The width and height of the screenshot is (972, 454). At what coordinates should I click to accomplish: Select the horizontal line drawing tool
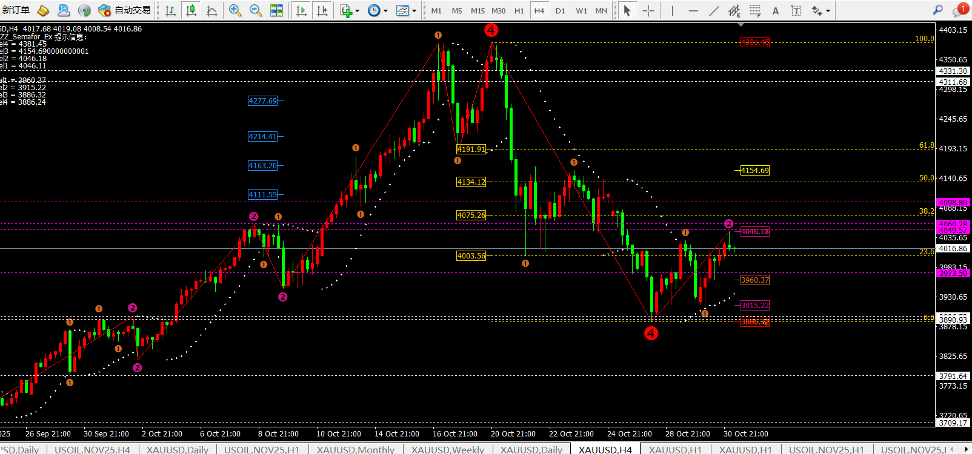(693, 10)
